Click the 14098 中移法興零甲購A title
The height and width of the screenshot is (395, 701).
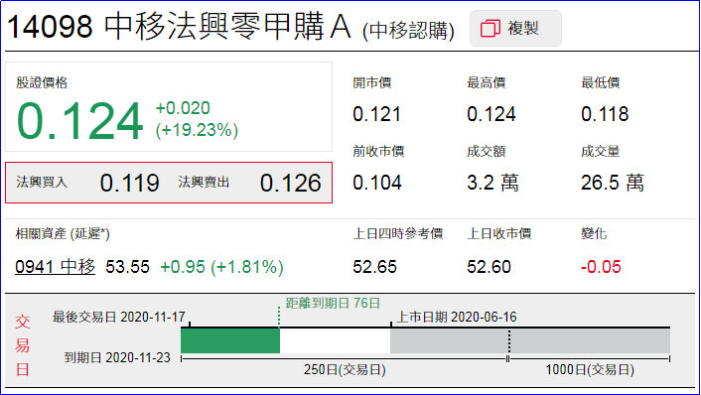[x=179, y=27]
